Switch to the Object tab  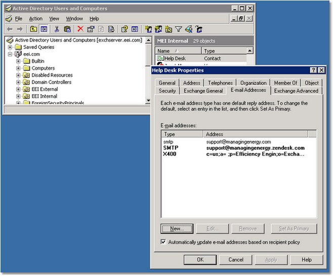[x=312, y=83]
